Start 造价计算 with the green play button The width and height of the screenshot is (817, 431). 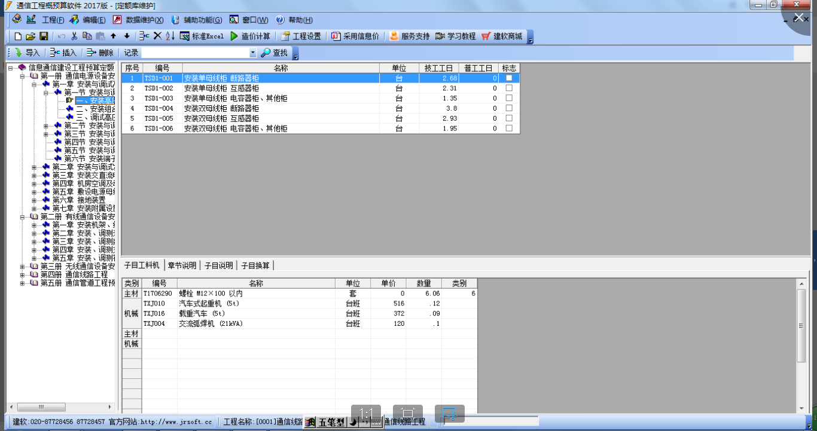pos(250,36)
